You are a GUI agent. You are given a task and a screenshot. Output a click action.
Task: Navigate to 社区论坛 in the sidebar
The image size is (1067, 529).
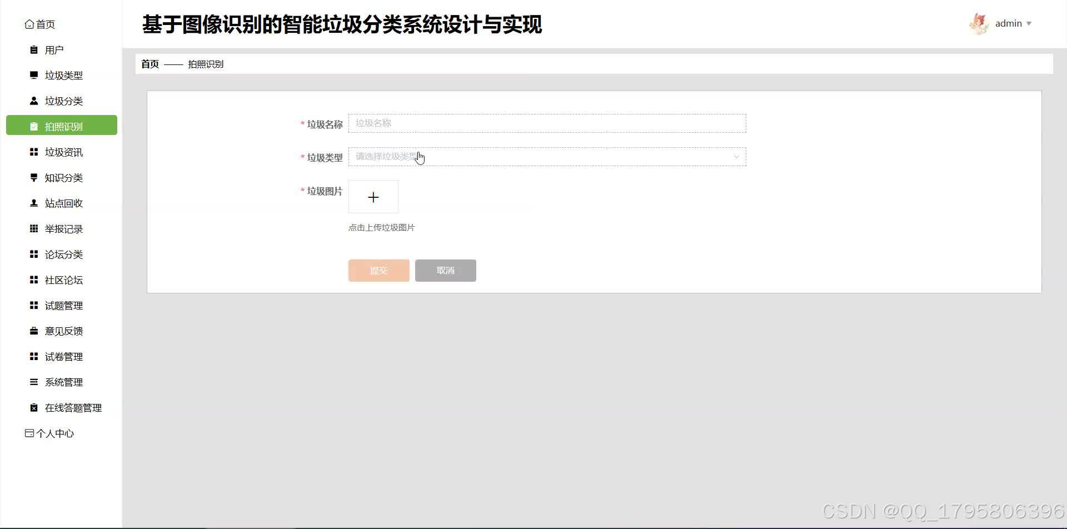click(x=62, y=280)
